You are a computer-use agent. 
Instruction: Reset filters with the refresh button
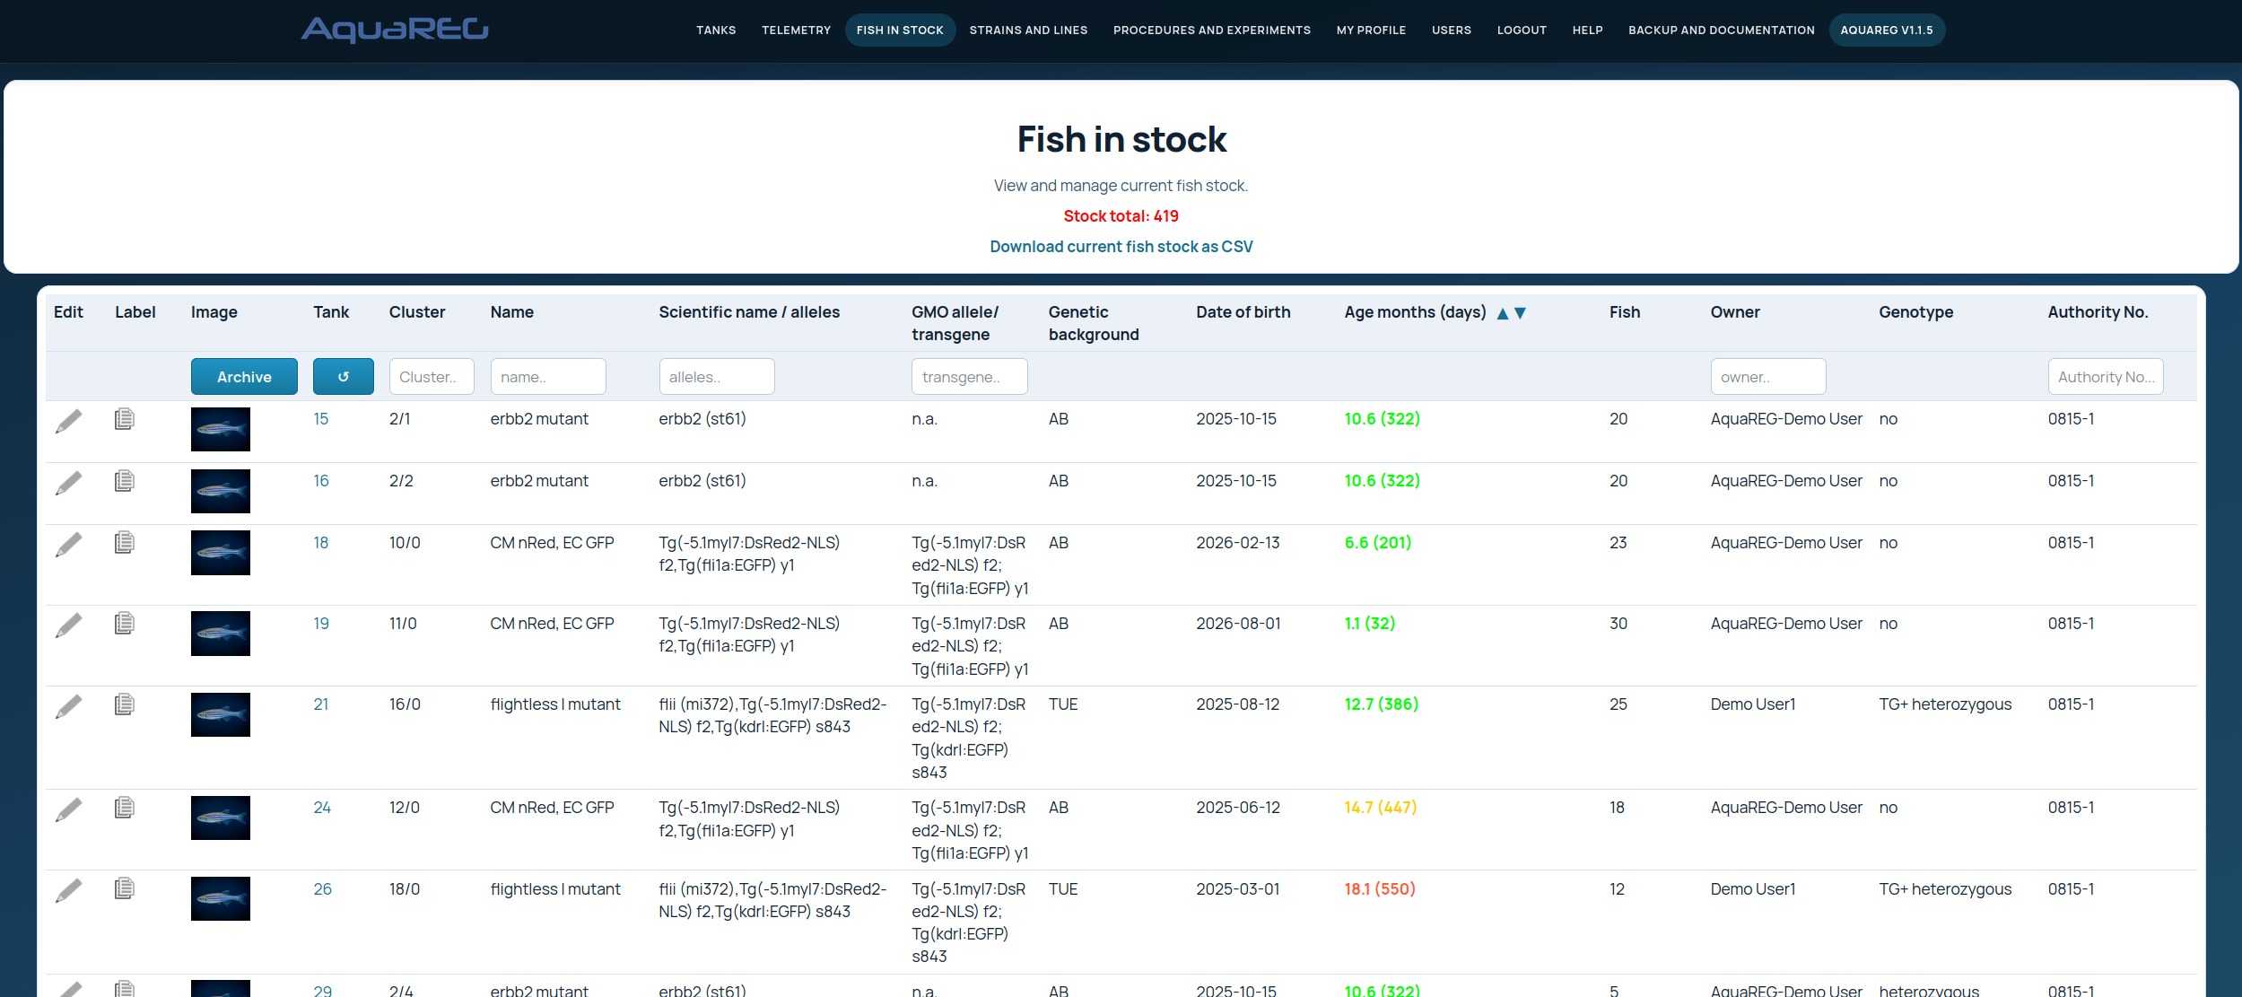click(344, 377)
